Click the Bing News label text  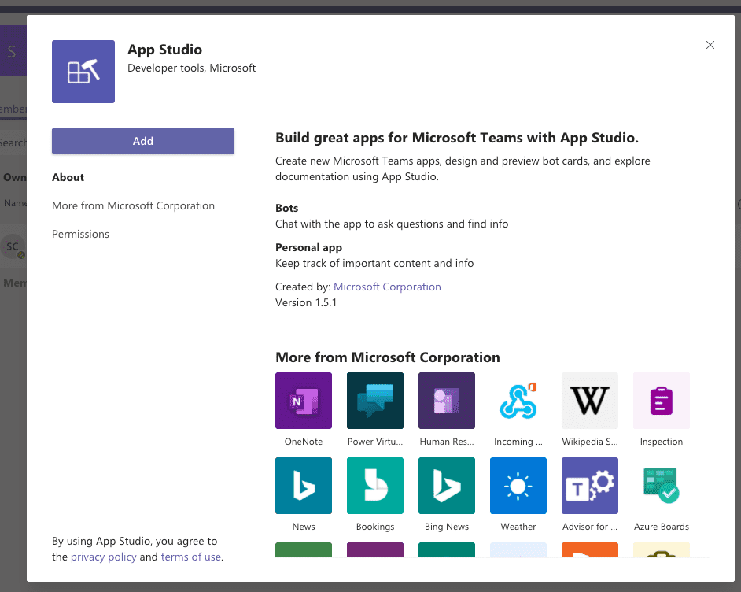(447, 527)
